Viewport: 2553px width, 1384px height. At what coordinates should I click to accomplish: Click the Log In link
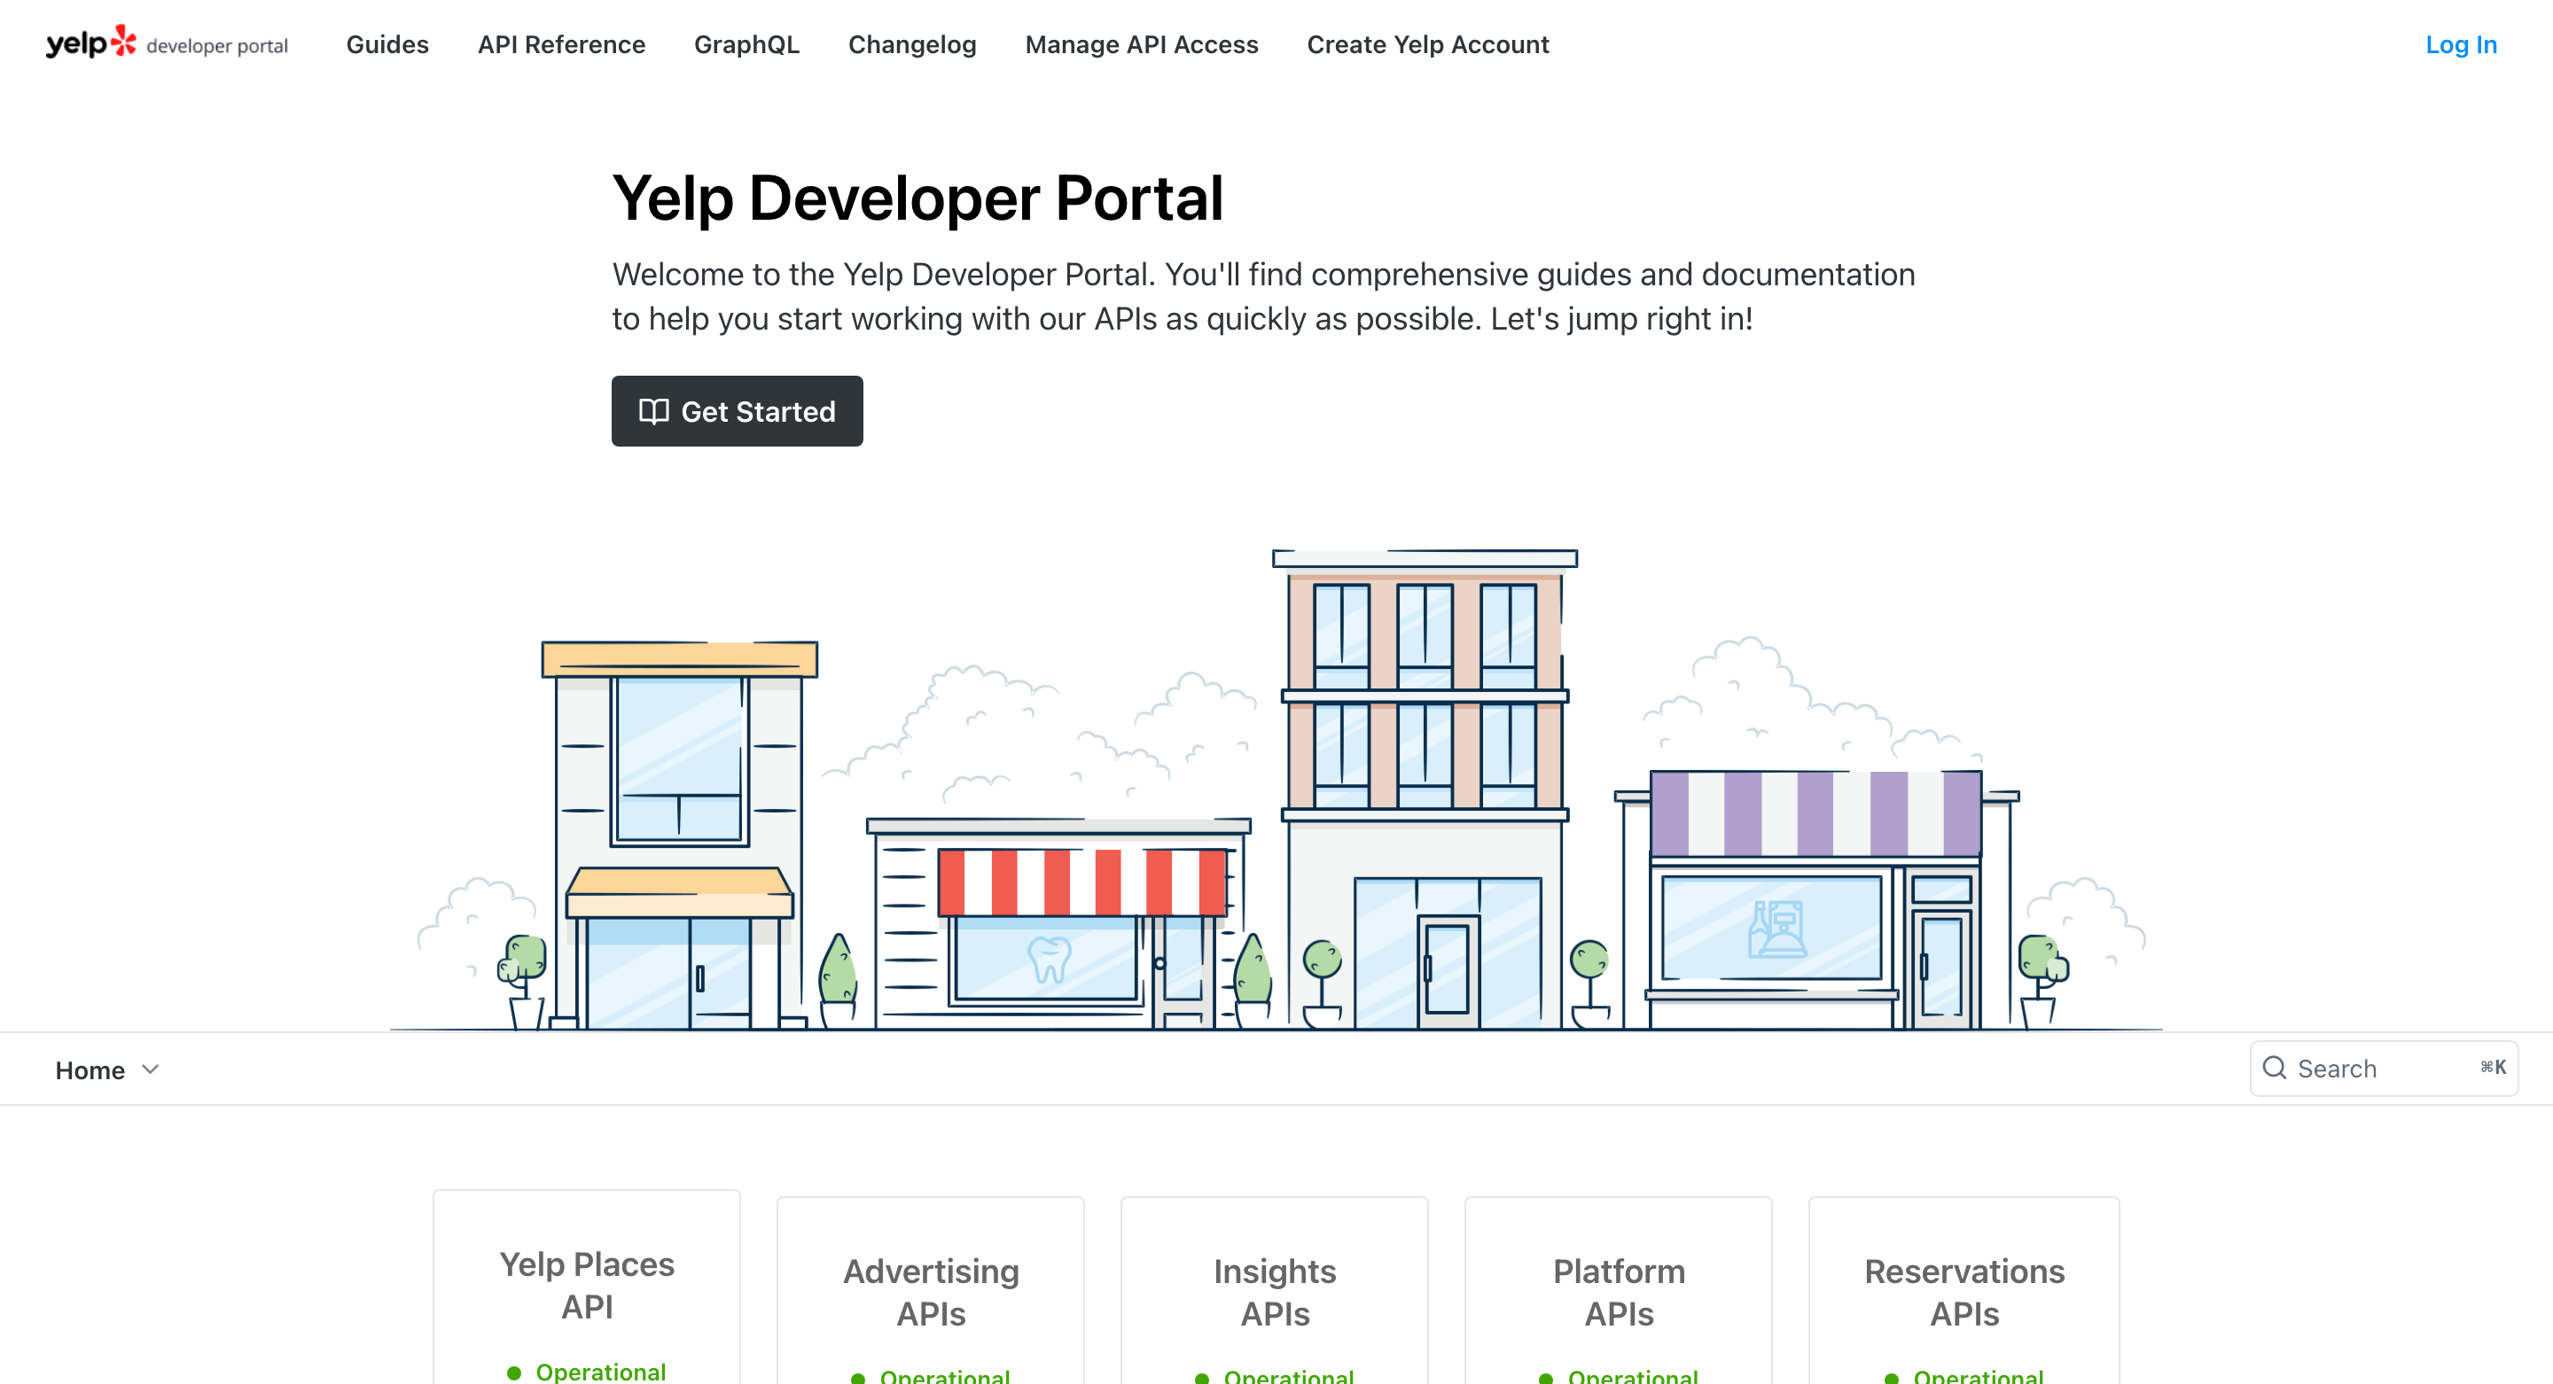(x=2461, y=44)
